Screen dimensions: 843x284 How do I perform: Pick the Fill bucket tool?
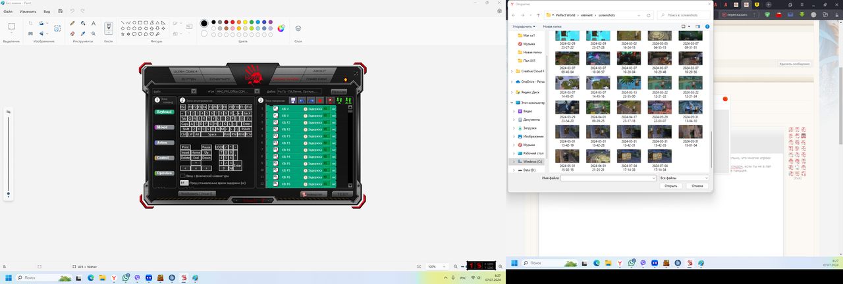(x=83, y=23)
